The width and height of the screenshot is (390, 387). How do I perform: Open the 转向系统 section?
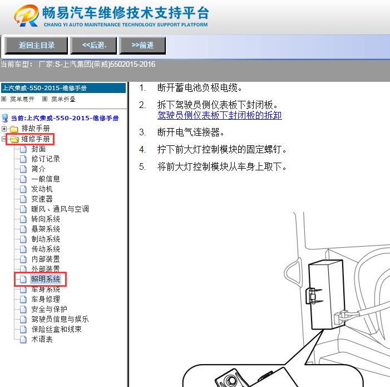coord(46,219)
